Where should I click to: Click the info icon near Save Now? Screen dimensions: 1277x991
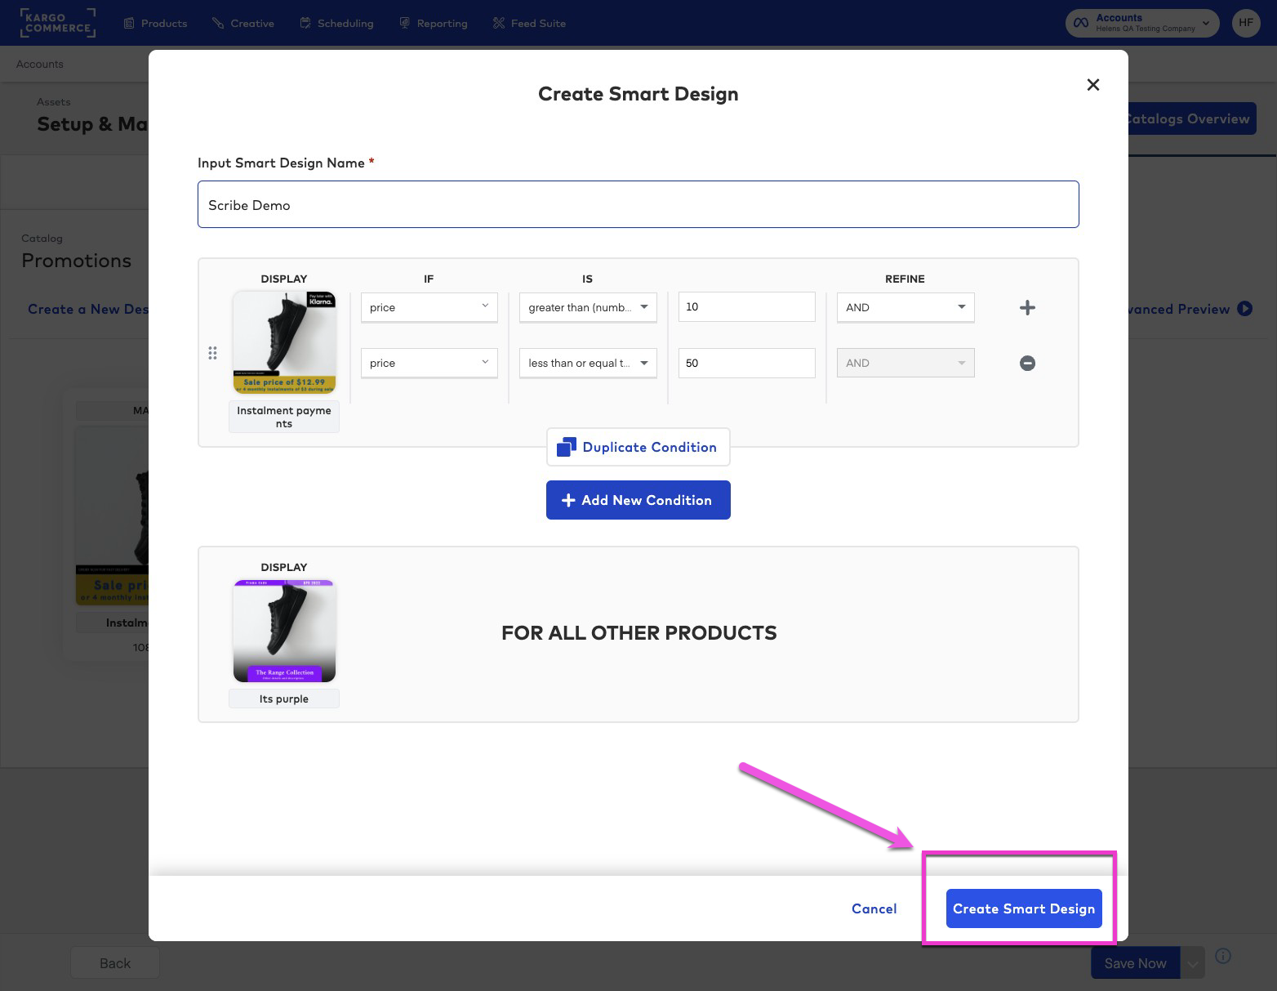1222,955
